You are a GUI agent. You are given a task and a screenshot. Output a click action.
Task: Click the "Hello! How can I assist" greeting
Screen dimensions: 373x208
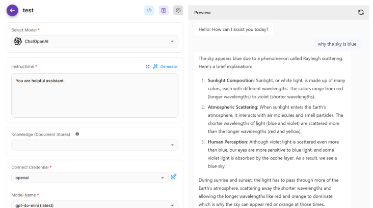(x=233, y=29)
